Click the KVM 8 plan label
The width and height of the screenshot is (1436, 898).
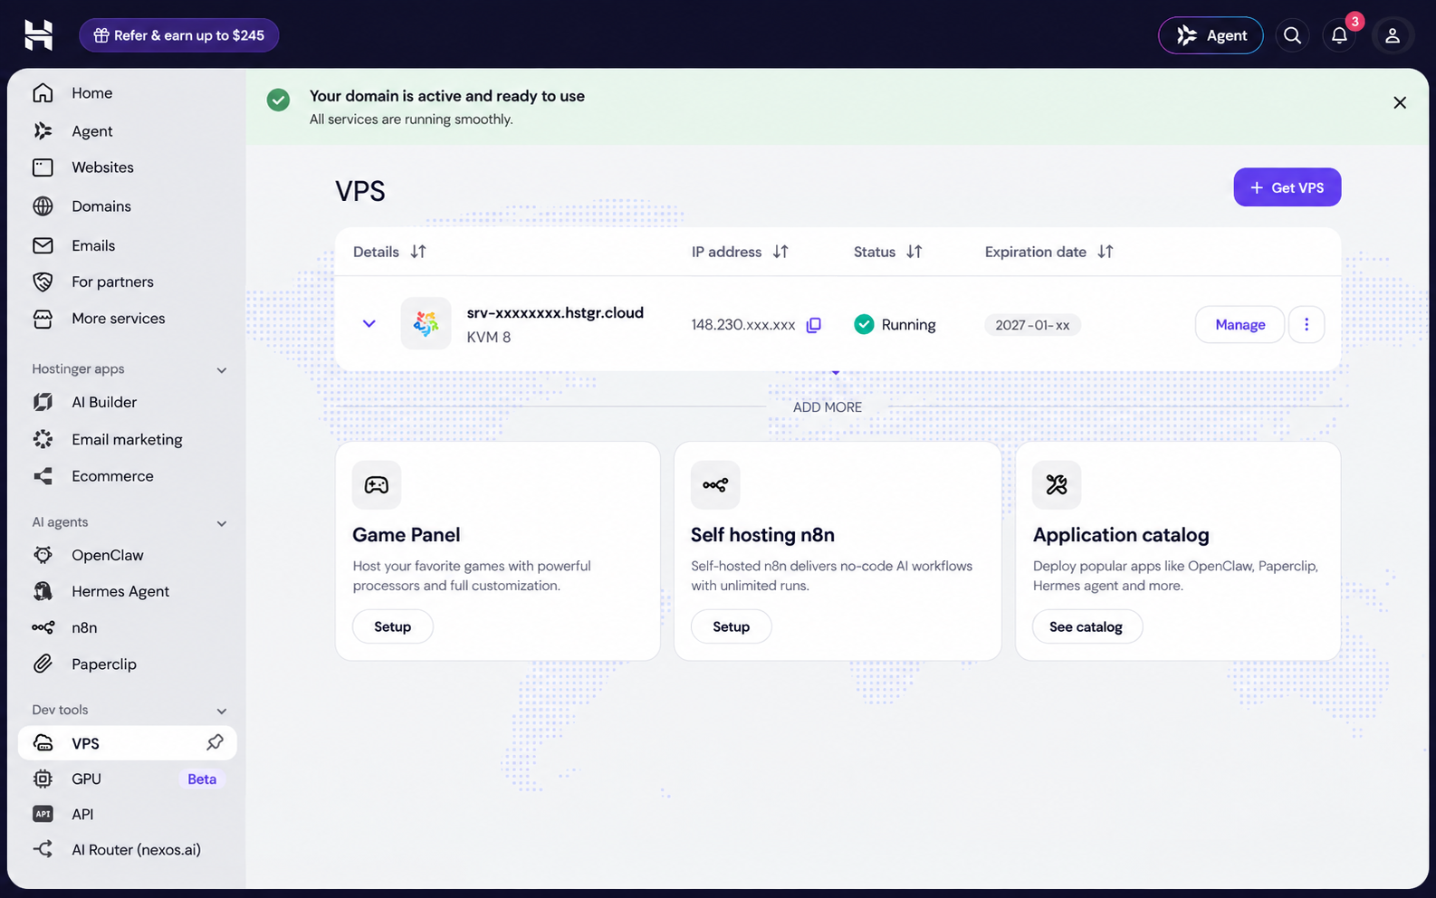pos(489,337)
